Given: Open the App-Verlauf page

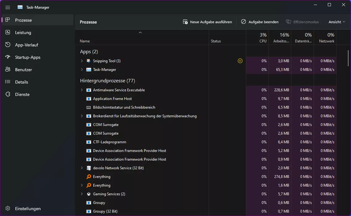Looking at the screenshot, I should (x=37, y=45).
